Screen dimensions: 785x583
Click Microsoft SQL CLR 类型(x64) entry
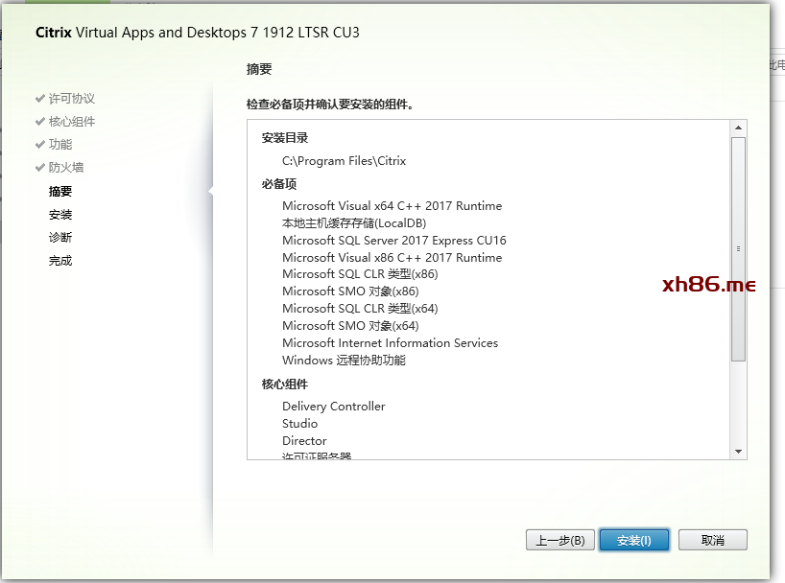pos(360,309)
